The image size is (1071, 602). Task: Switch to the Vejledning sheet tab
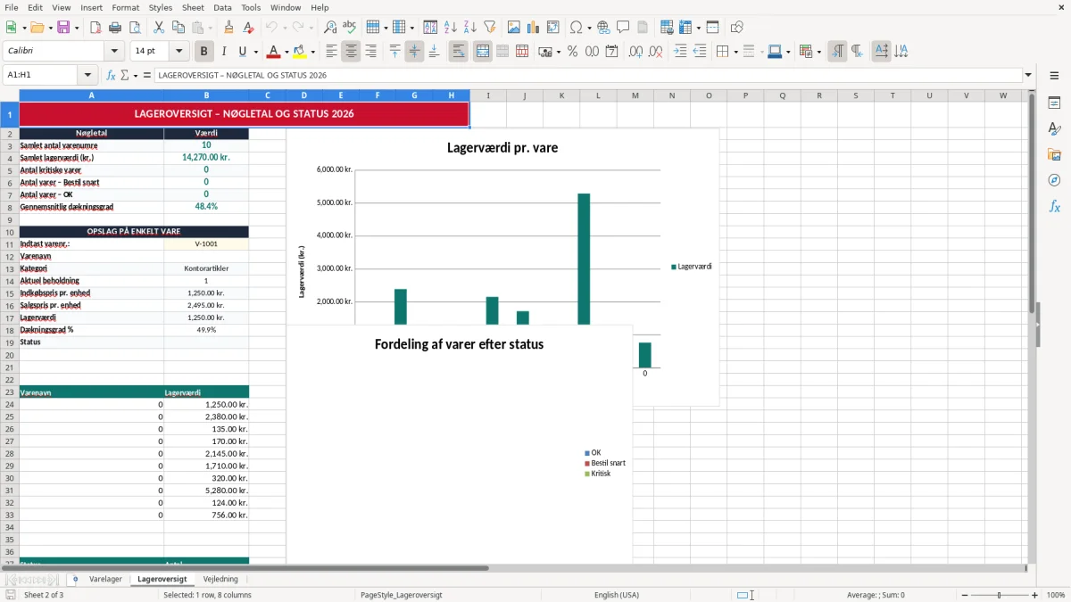click(220, 579)
